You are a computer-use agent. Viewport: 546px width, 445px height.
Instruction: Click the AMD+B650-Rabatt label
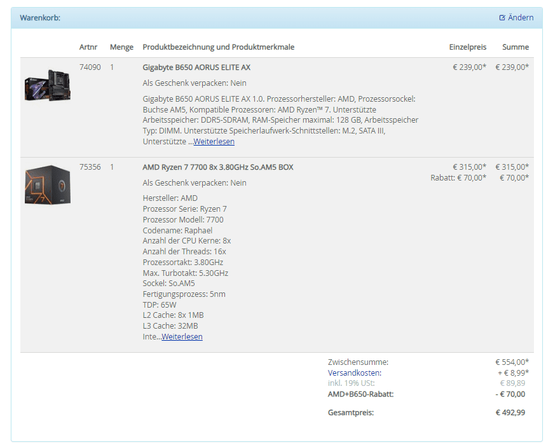[x=361, y=394]
